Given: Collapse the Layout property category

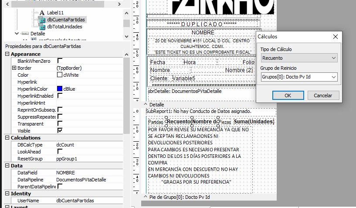Looking at the screenshot, I should click(x=7, y=207).
